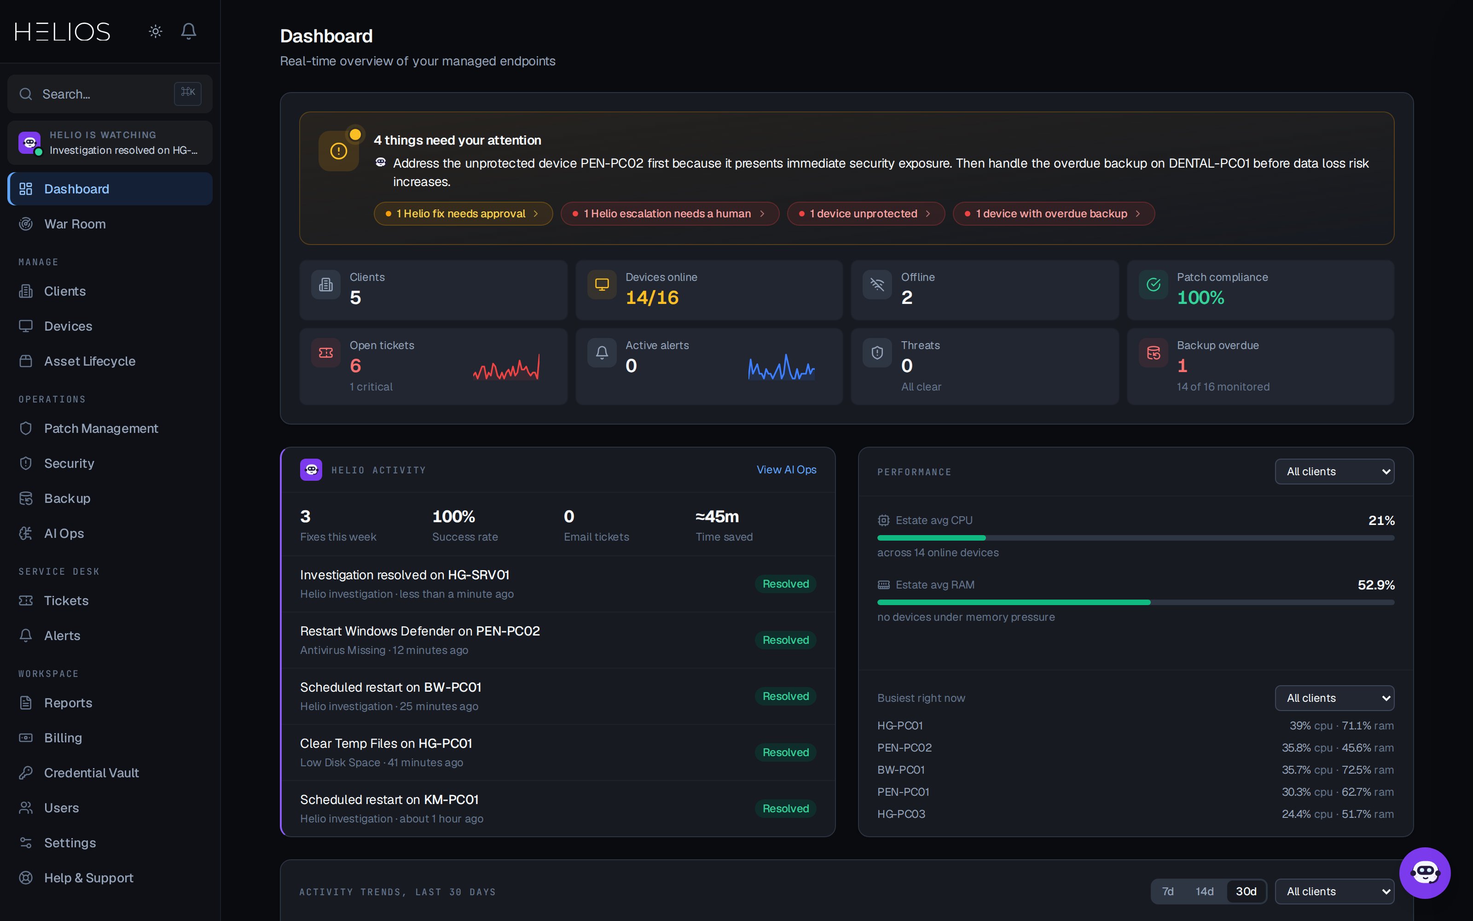The height and width of the screenshot is (921, 1473).
Task: Click the Helio robot icon in Helio Activity
Action: pyautogui.click(x=311, y=470)
